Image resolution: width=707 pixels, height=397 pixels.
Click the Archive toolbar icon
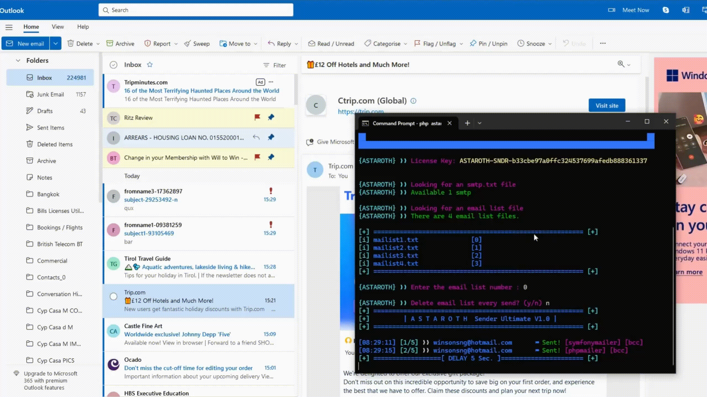(x=110, y=44)
